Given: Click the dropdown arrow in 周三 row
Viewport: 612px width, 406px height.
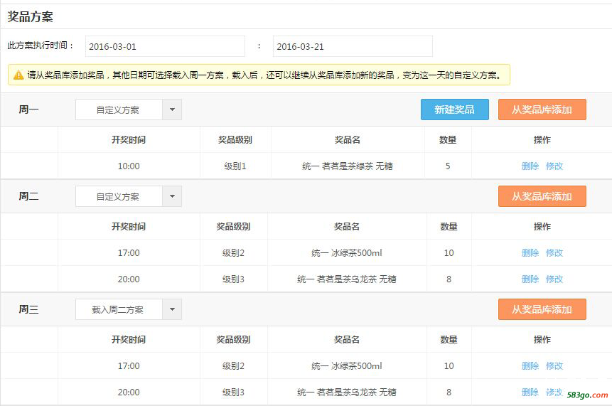Looking at the screenshot, I should coord(172,309).
